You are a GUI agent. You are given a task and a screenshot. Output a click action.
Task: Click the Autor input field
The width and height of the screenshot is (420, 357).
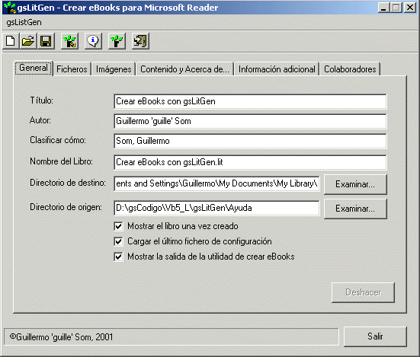(x=250, y=121)
